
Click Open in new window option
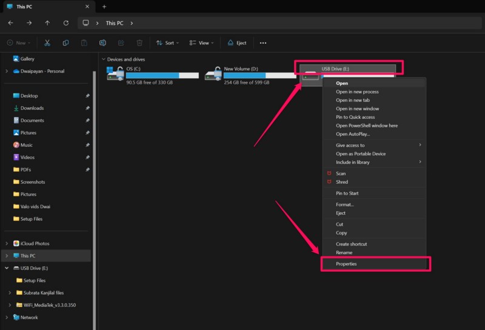(357, 109)
